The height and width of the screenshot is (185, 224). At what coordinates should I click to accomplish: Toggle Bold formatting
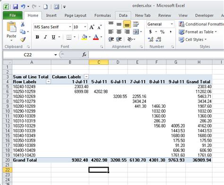tap(37, 37)
